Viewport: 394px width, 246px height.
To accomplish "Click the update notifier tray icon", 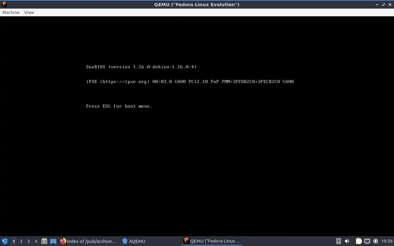I will click(376, 241).
